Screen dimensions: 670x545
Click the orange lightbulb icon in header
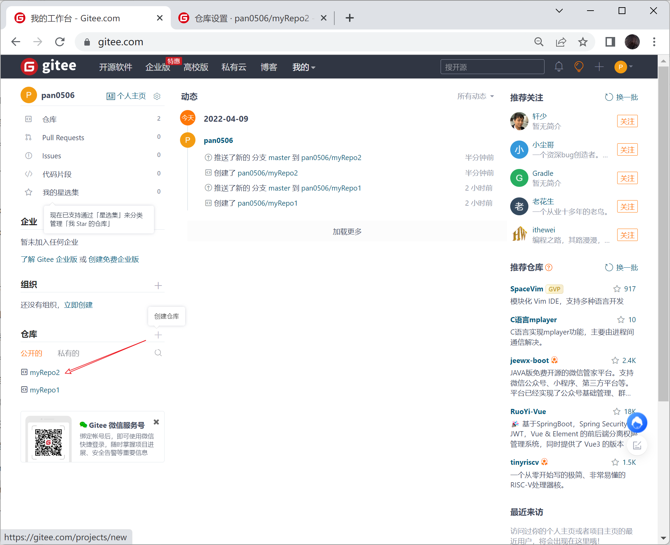(x=579, y=66)
